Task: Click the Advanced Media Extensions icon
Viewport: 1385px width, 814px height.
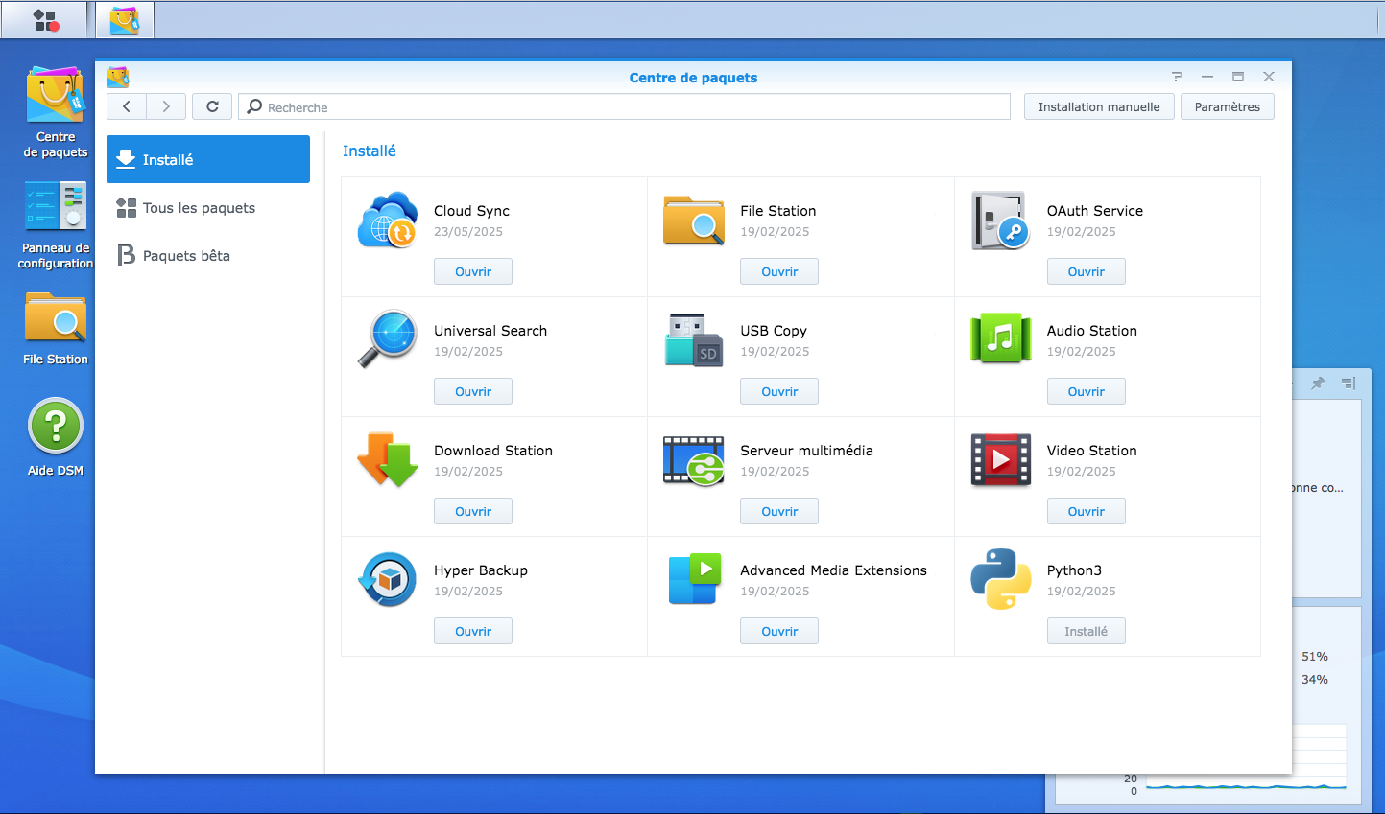Action: pyautogui.click(x=694, y=579)
